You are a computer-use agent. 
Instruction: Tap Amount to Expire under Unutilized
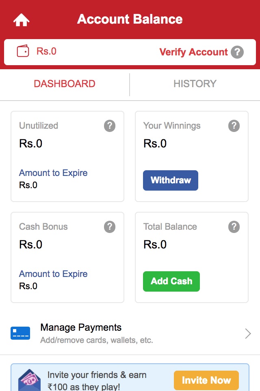pos(53,173)
